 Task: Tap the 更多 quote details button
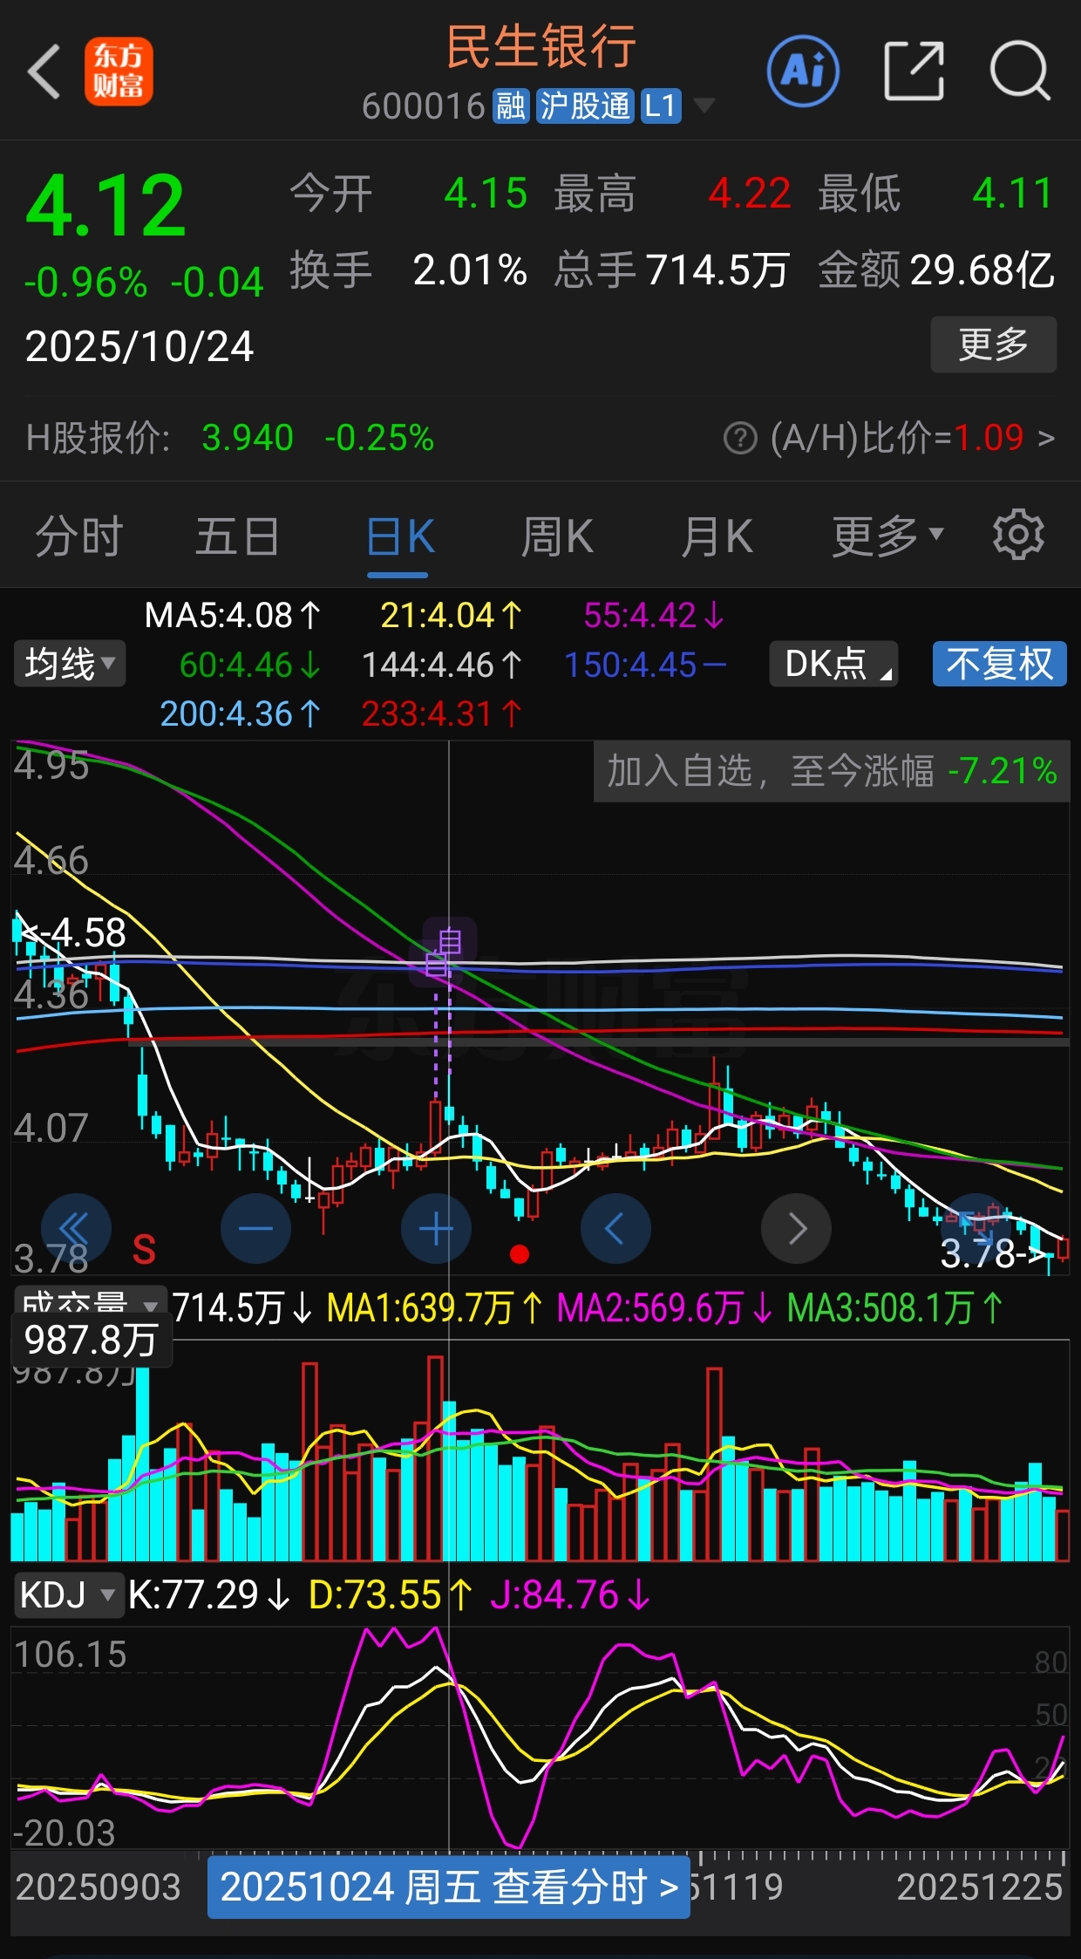tap(994, 345)
